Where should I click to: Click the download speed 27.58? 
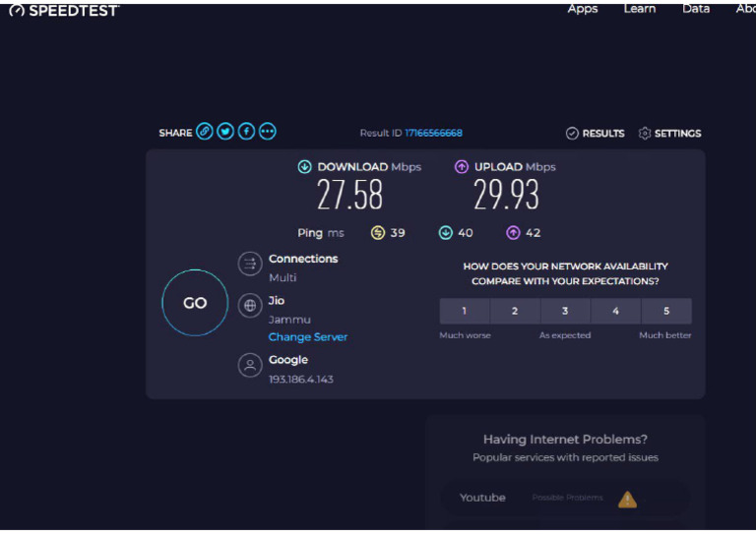(x=350, y=195)
